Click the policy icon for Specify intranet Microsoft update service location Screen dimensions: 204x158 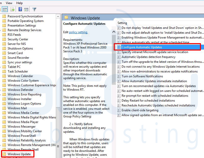[x=119, y=52]
